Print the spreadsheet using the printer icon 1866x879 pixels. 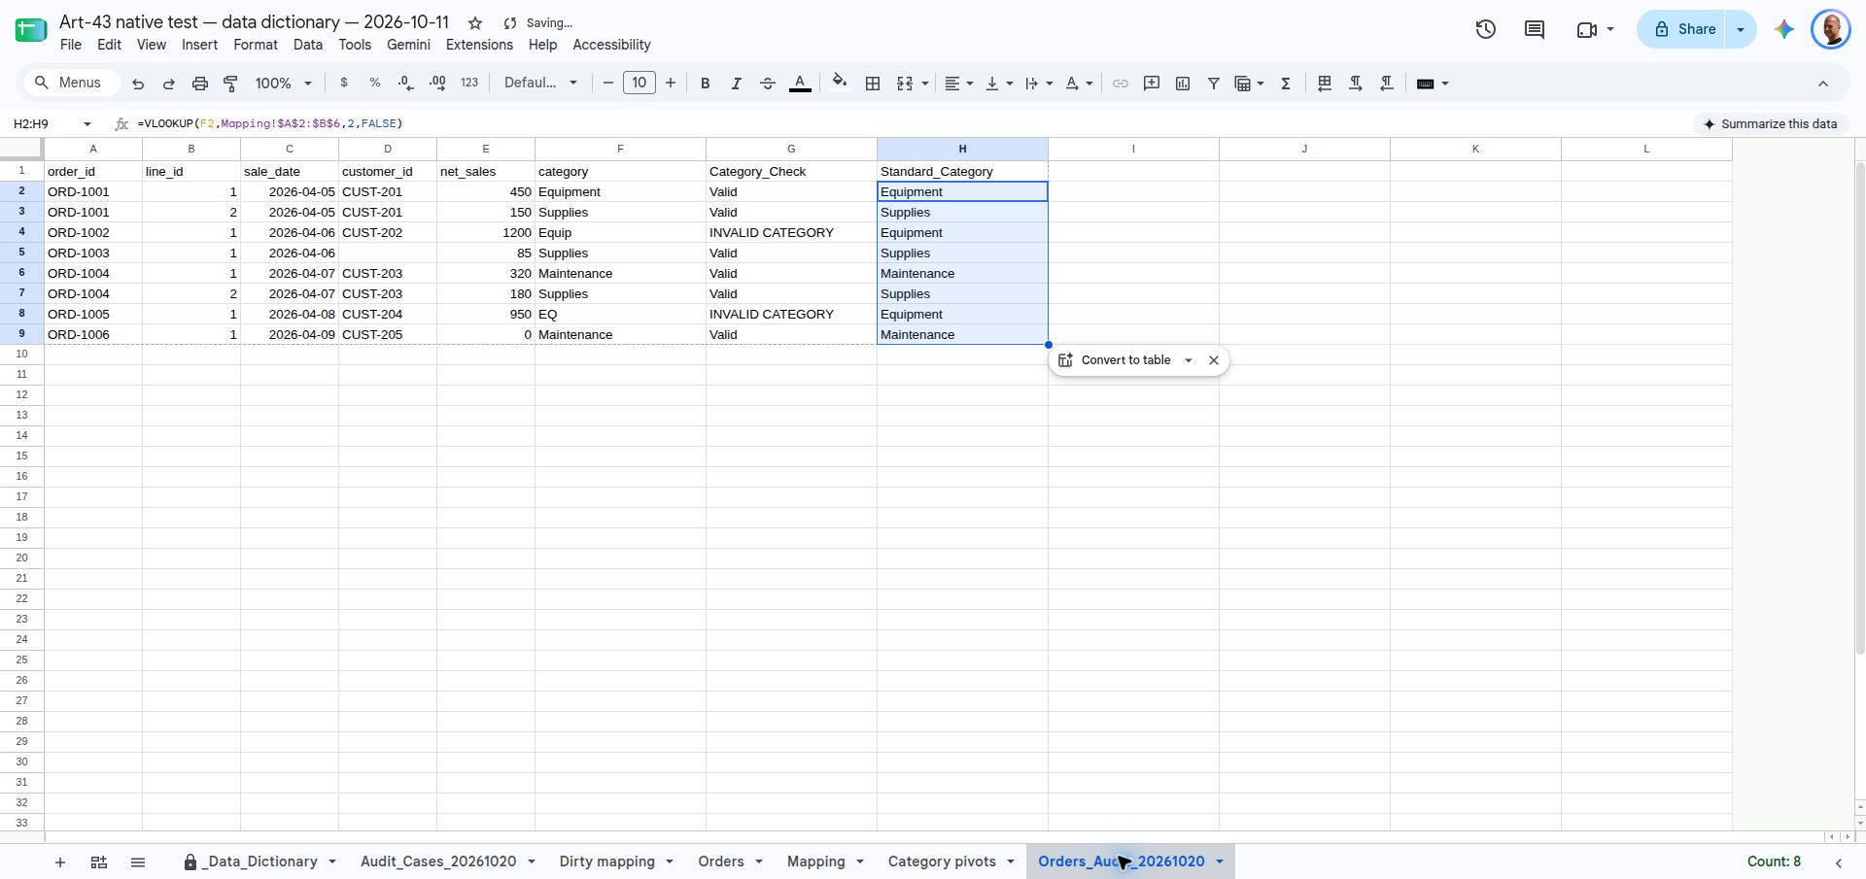200,84
